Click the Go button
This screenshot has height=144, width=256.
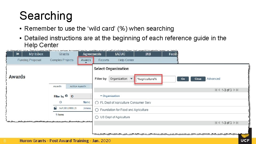(183, 79)
